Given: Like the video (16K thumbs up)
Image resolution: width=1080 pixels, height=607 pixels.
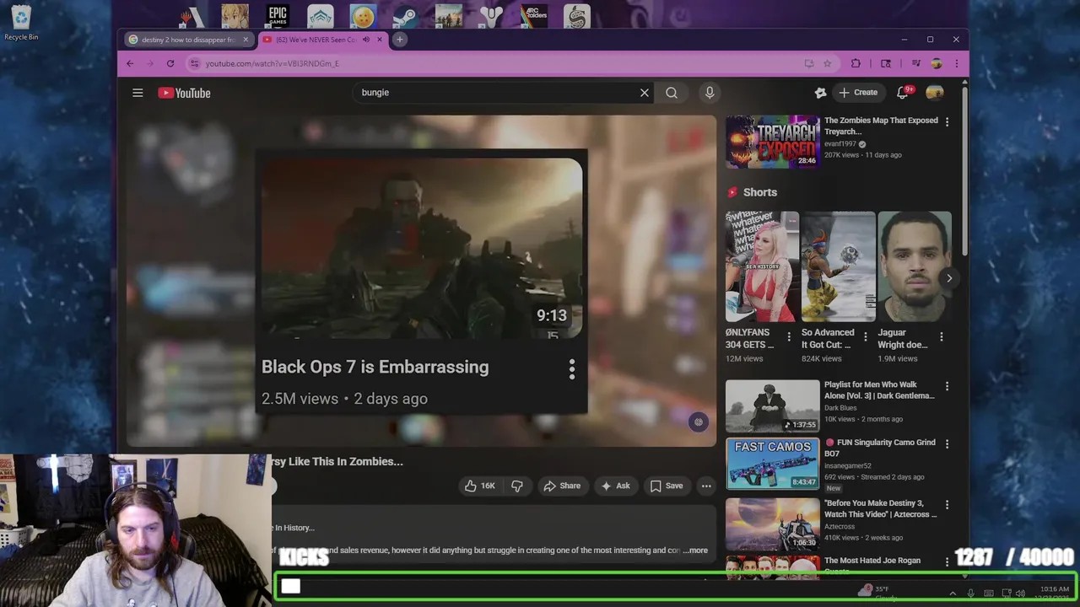Looking at the screenshot, I should pyautogui.click(x=479, y=486).
